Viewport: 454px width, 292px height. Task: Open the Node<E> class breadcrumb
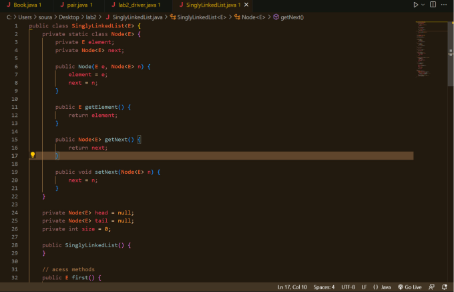[x=253, y=17]
